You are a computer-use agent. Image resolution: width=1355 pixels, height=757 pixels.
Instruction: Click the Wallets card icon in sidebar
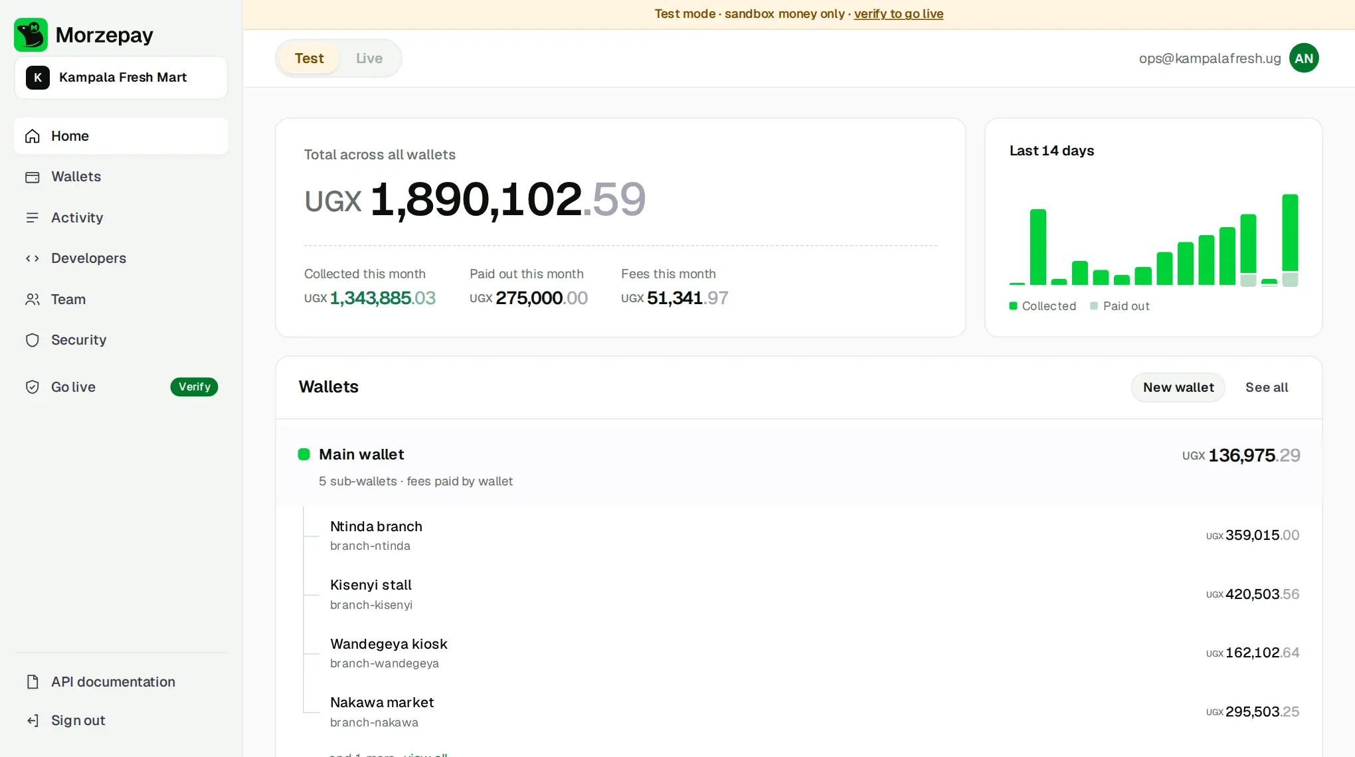coord(33,177)
